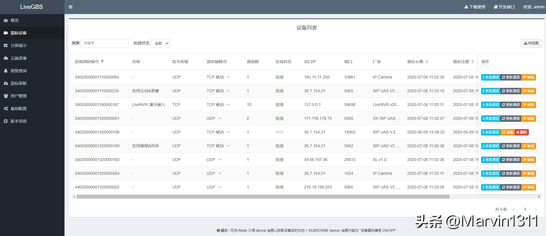Click 查看通道 for 支持音频&对讲 row
Image resolution: width=546 pixels, height=236 pixels.
click(x=491, y=146)
